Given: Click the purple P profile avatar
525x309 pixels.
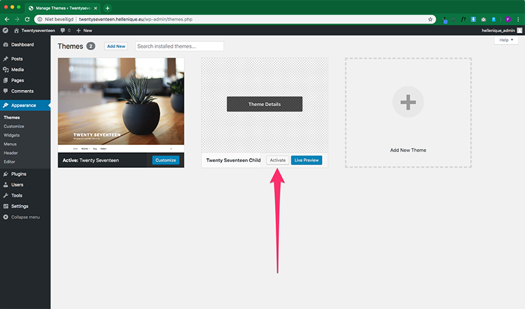Looking at the screenshot, I should (507, 20).
